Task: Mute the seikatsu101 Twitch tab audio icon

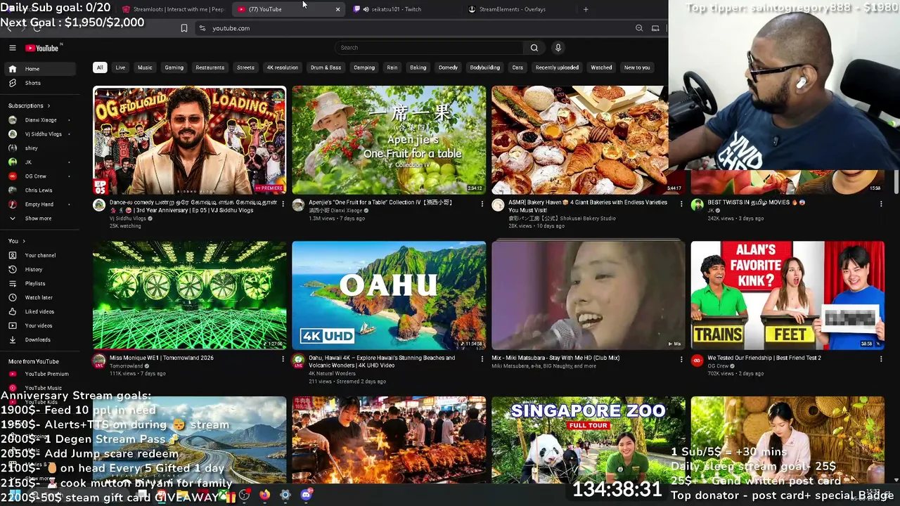Action: coord(366,9)
